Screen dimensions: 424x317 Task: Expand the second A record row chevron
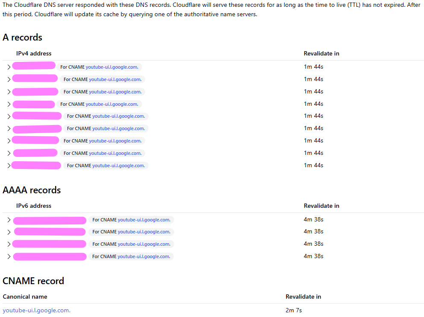coord(9,79)
